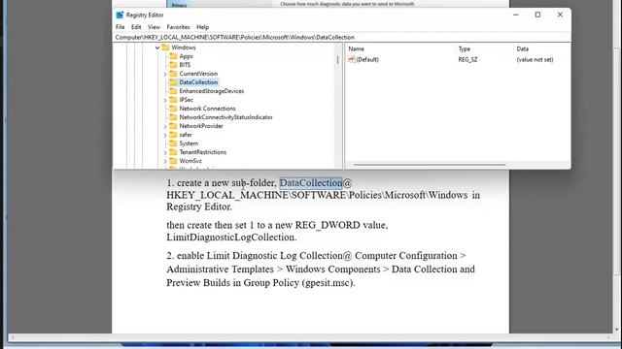Click the IPSec folder icon

click(173, 100)
